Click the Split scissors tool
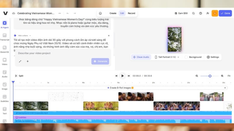The width and height of the screenshot is (234, 131). [x=19, y=76]
